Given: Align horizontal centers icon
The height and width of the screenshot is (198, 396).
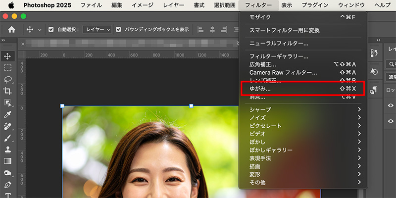Looking at the screenshot, I should tap(212, 30).
